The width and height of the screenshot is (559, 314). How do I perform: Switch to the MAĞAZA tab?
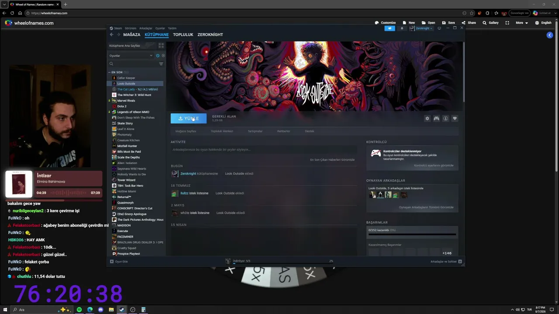coord(132,34)
